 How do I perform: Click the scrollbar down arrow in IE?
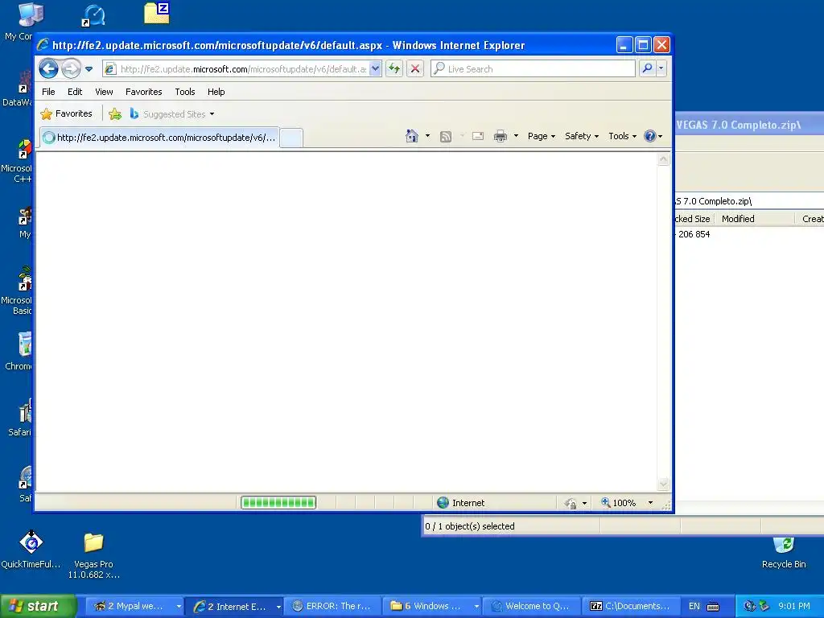pyautogui.click(x=664, y=484)
